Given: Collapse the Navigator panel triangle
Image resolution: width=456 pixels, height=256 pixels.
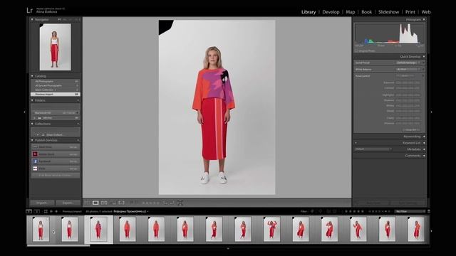Looking at the screenshot, I should pos(32,19).
